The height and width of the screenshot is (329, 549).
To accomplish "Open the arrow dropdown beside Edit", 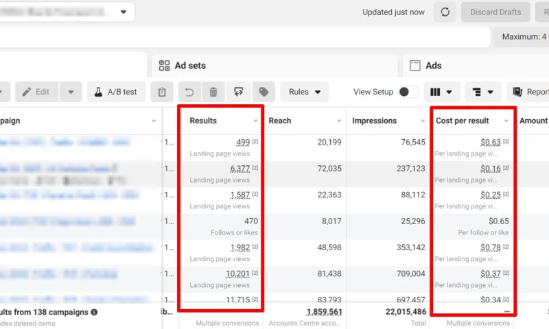I will pos(71,92).
